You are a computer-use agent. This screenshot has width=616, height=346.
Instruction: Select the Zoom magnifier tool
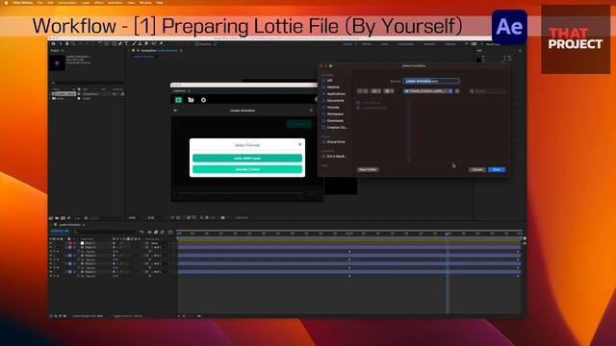[73, 44]
